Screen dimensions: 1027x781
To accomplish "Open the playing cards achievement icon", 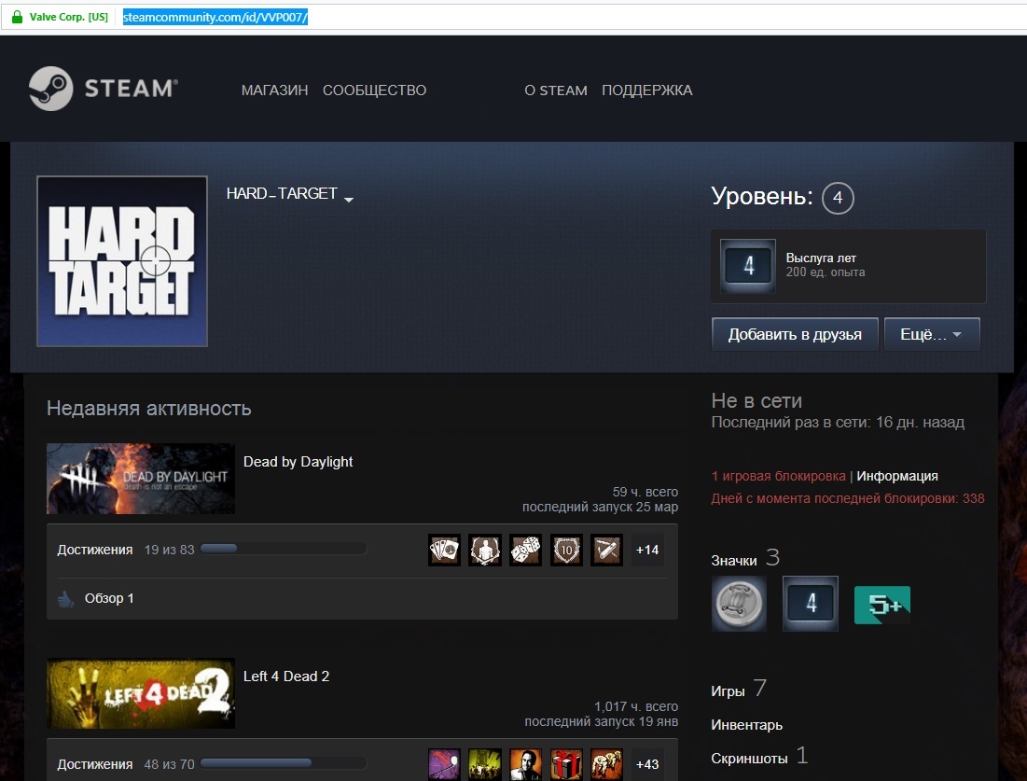I will 444,550.
